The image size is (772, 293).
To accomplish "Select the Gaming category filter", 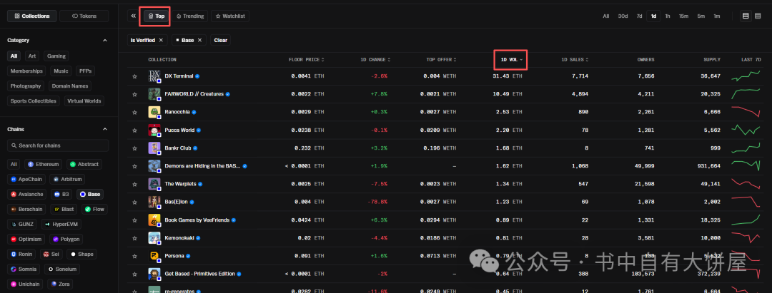I will point(56,56).
